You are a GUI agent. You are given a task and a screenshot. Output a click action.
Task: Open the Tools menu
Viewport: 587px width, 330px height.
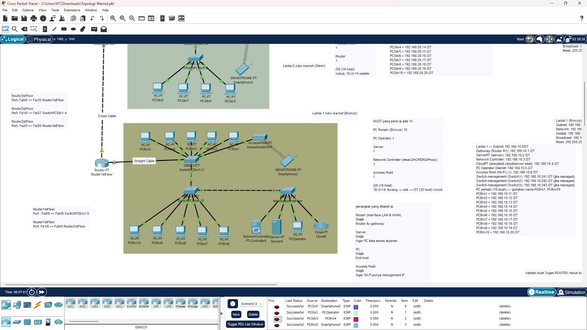(x=55, y=10)
